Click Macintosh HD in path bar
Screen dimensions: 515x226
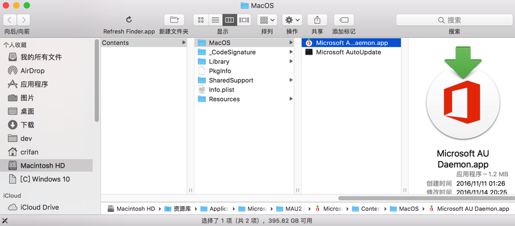(x=131, y=209)
